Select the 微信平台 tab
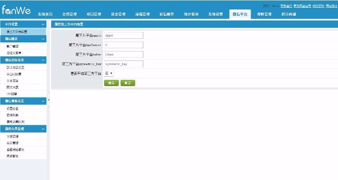Image resolution: width=338 pixels, height=180 pixels. tap(240, 14)
